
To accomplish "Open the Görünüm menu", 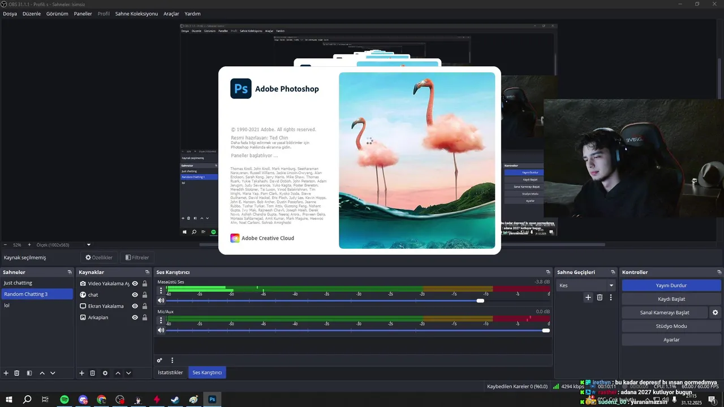I will (x=57, y=14).
